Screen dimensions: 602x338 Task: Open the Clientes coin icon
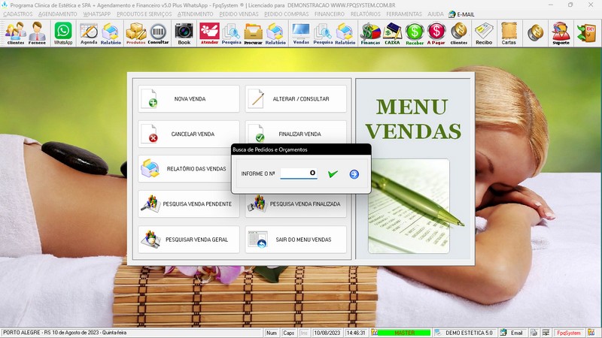459,33
